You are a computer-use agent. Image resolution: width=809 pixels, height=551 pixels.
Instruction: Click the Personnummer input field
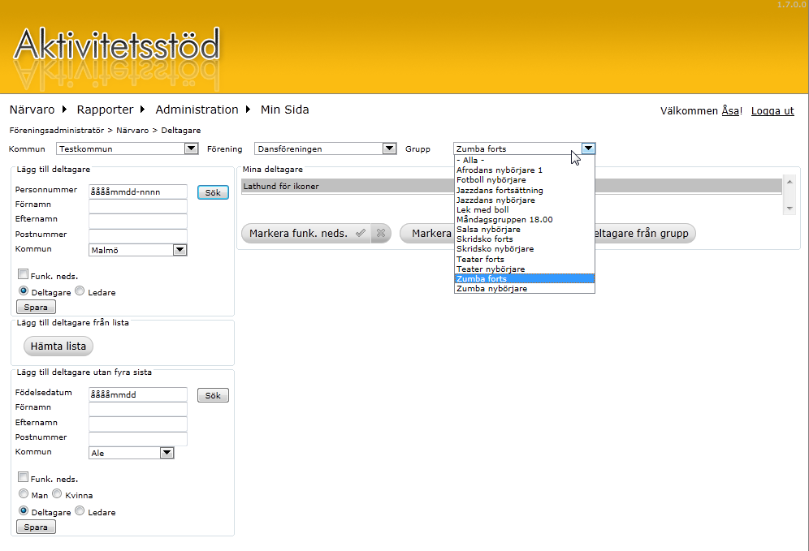pos(138,192)
